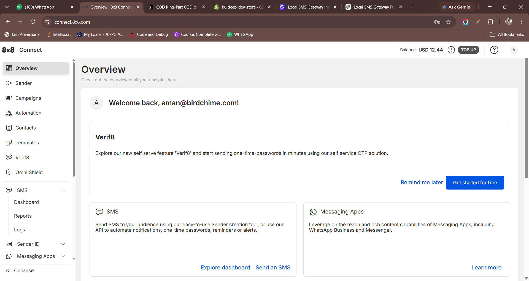Click the Verif8 icon in sidebar
The image size is (529, 281).
(9, 158)
